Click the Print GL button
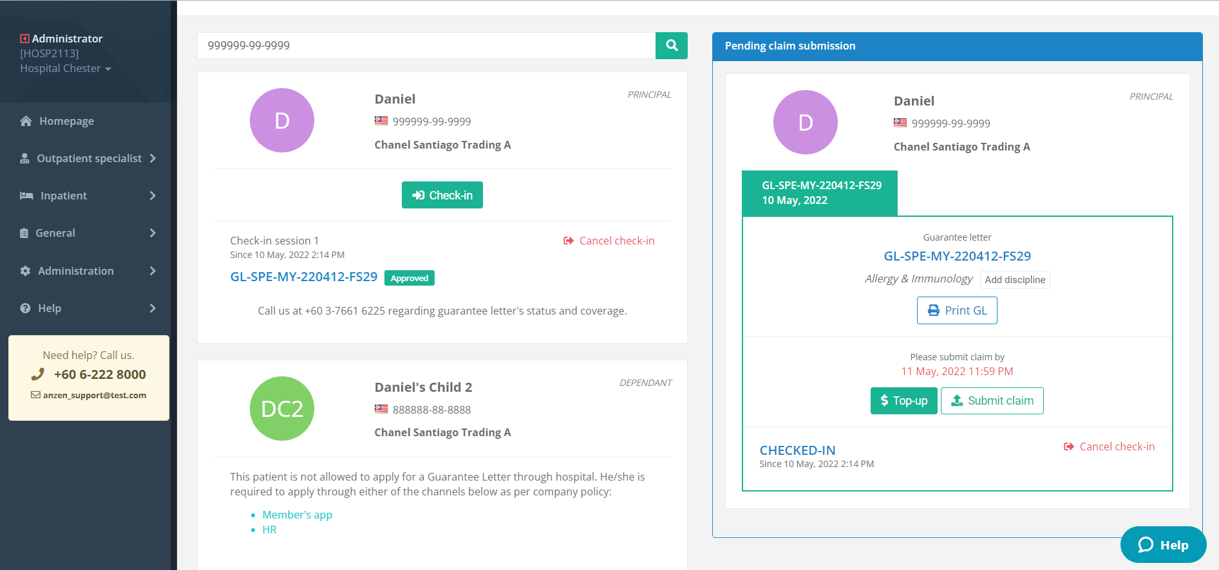The image size is (1219, 570). point(957,311)
